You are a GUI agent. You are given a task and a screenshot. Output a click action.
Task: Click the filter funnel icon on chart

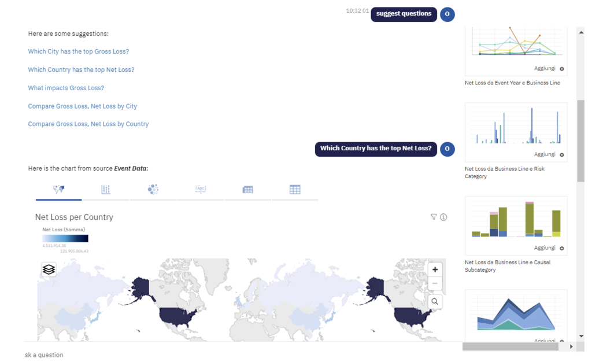coord(434,217)
